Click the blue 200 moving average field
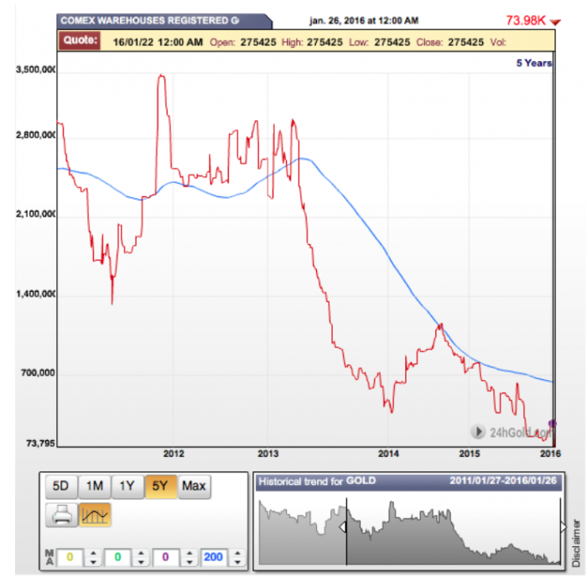587x577 pixels. [215, 556]
